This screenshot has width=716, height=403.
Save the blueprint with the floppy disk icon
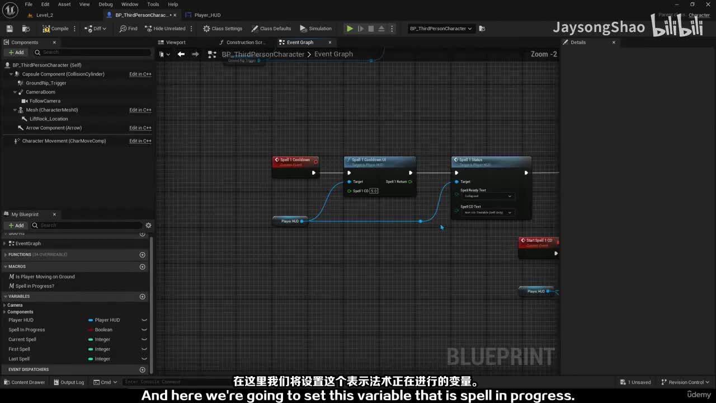coord(10,29)
